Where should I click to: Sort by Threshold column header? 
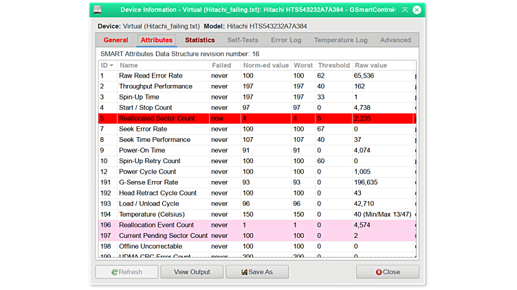[333, 65]
